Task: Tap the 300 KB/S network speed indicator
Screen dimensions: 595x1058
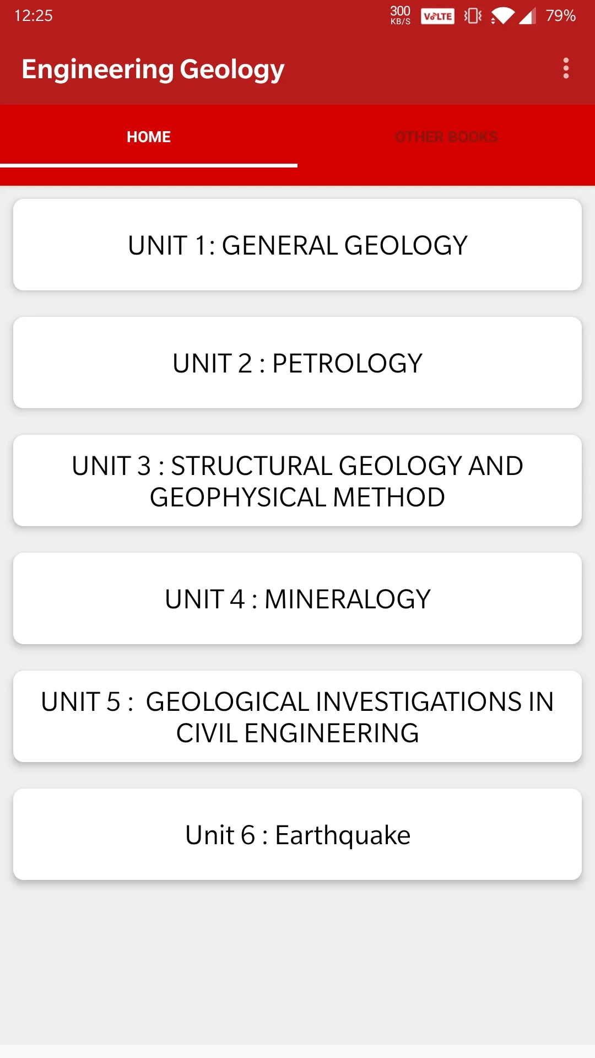Action: [401, 15]
